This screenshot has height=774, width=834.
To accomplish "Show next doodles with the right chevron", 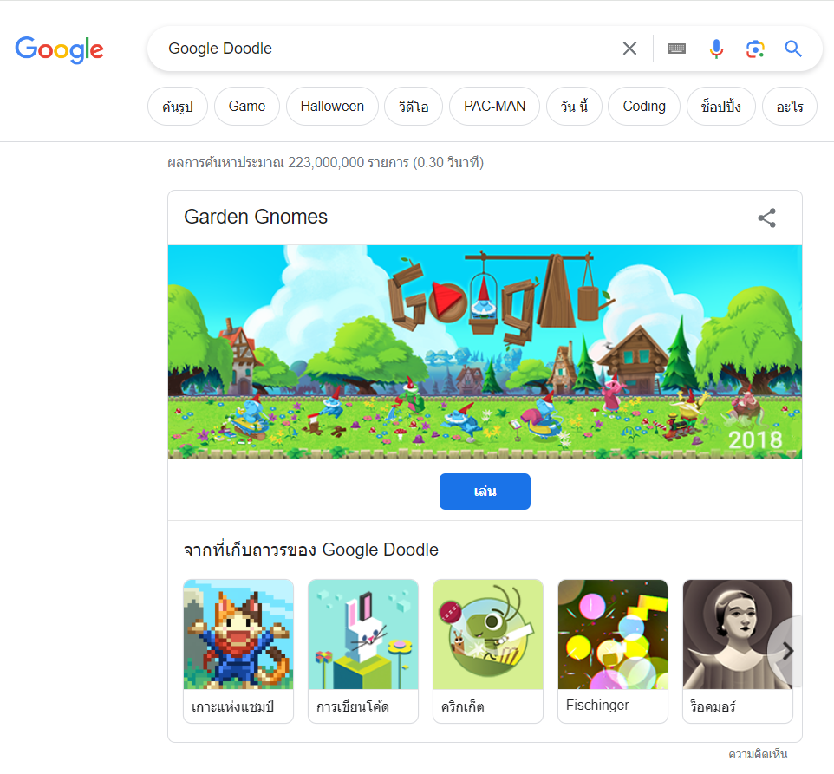I will click(x=788, y=651).
